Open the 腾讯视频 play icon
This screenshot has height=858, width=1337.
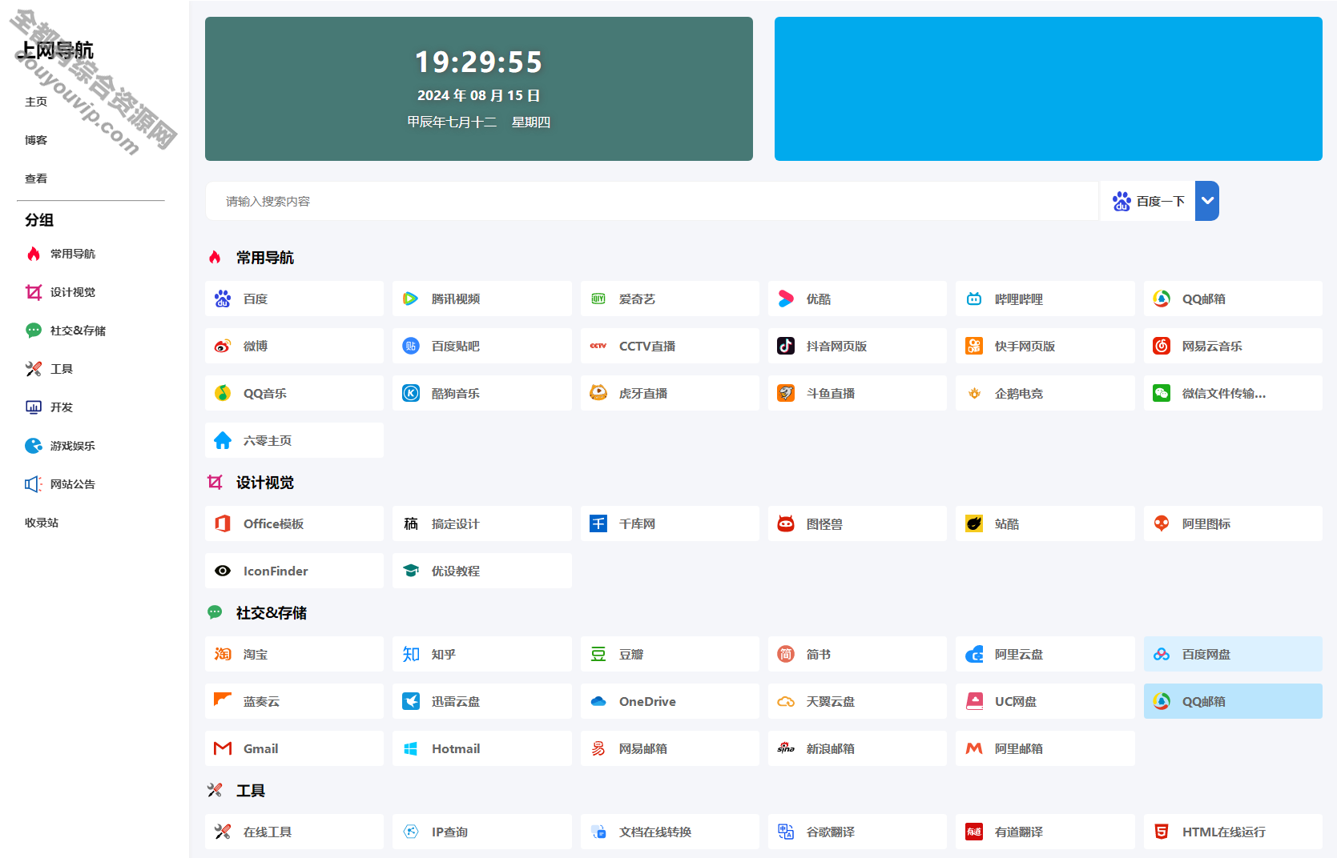410,299
